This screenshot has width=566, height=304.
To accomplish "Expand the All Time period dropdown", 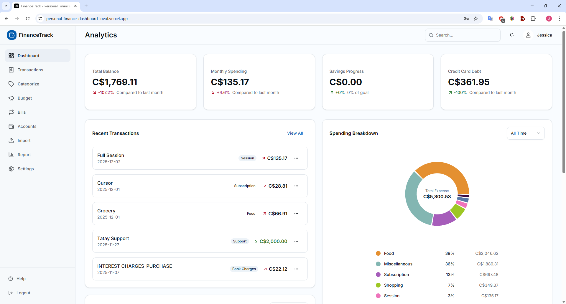I will click(526, 133).
